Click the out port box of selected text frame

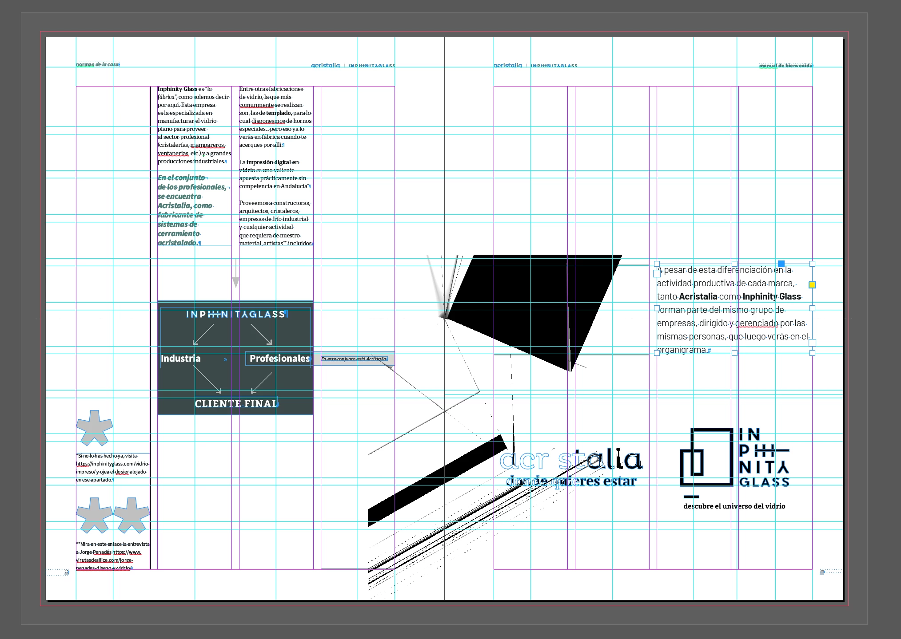(812, 343)
